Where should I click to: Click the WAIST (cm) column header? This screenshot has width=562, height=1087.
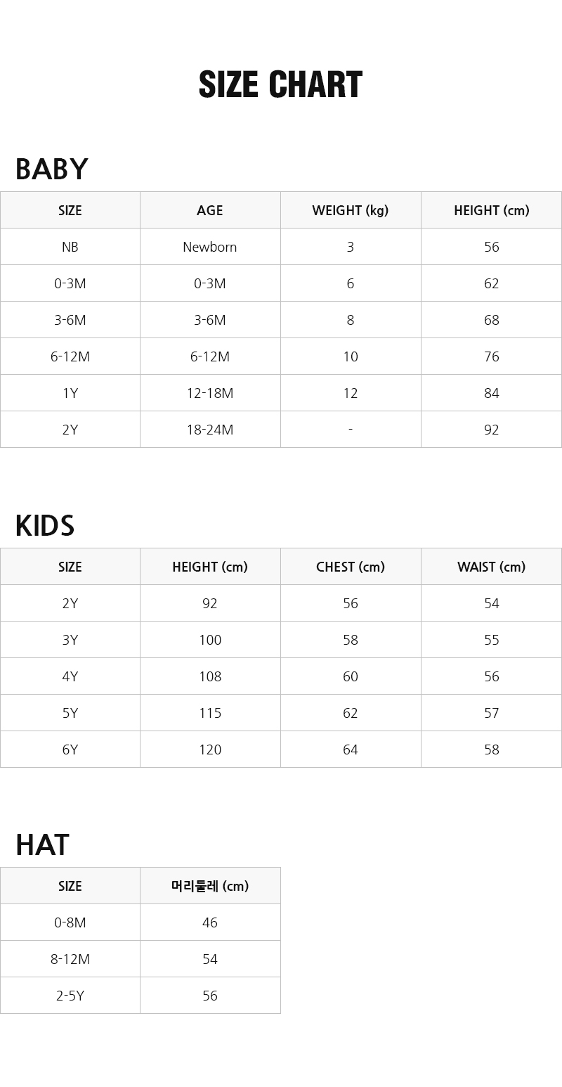click(x=491, y=567)
